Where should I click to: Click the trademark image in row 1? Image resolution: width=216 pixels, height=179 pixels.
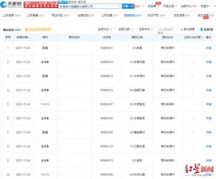pos(45,48)
